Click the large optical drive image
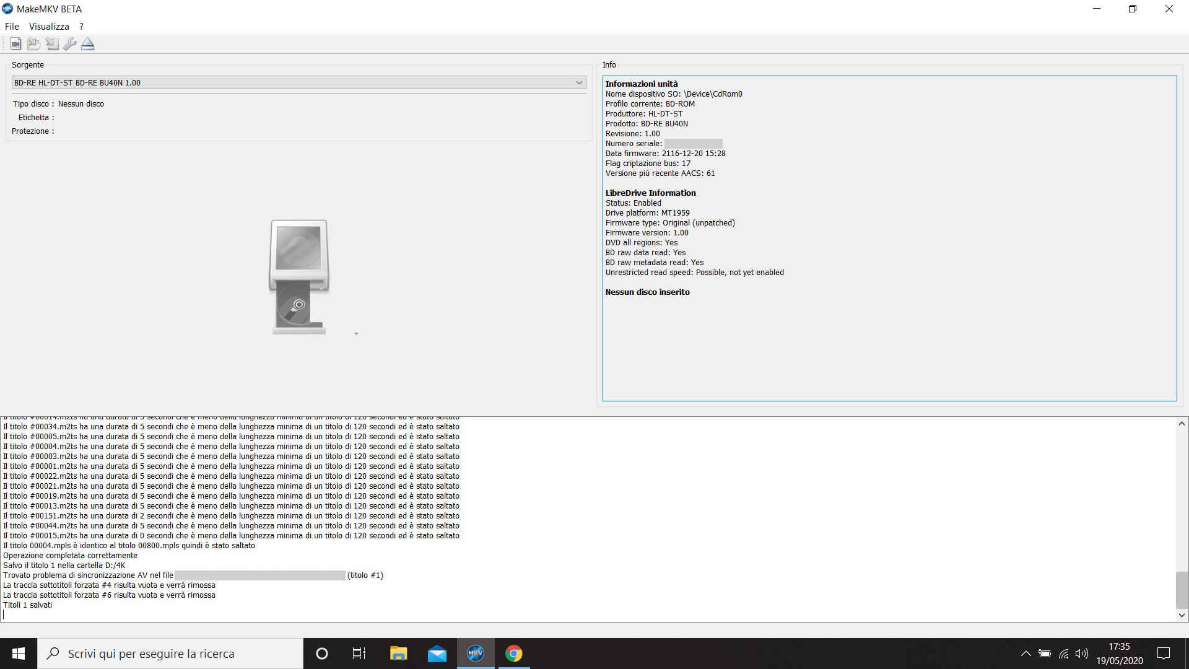The image size is (1189, 669). pyautogui.click(x=299, y=277)
